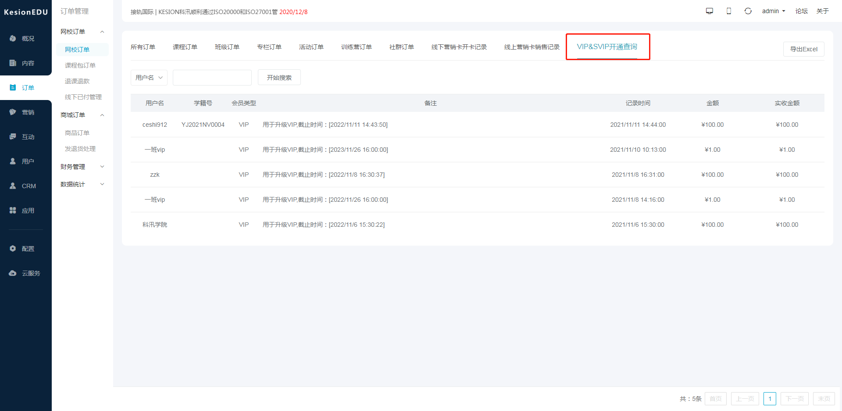Open 商品订单 submenu item
The width and height of the screenshot is (842, 411).
tap(77, 133)
